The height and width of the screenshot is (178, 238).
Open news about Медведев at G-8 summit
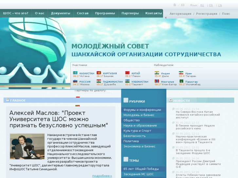point(198,164)
